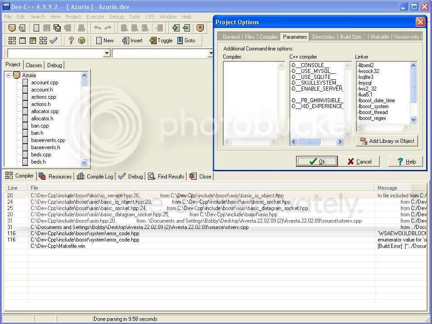Image resolution: width=432 pixels, height=324 pixels.
Task: Click the Help button in Project Options
Action: point(406,161)
